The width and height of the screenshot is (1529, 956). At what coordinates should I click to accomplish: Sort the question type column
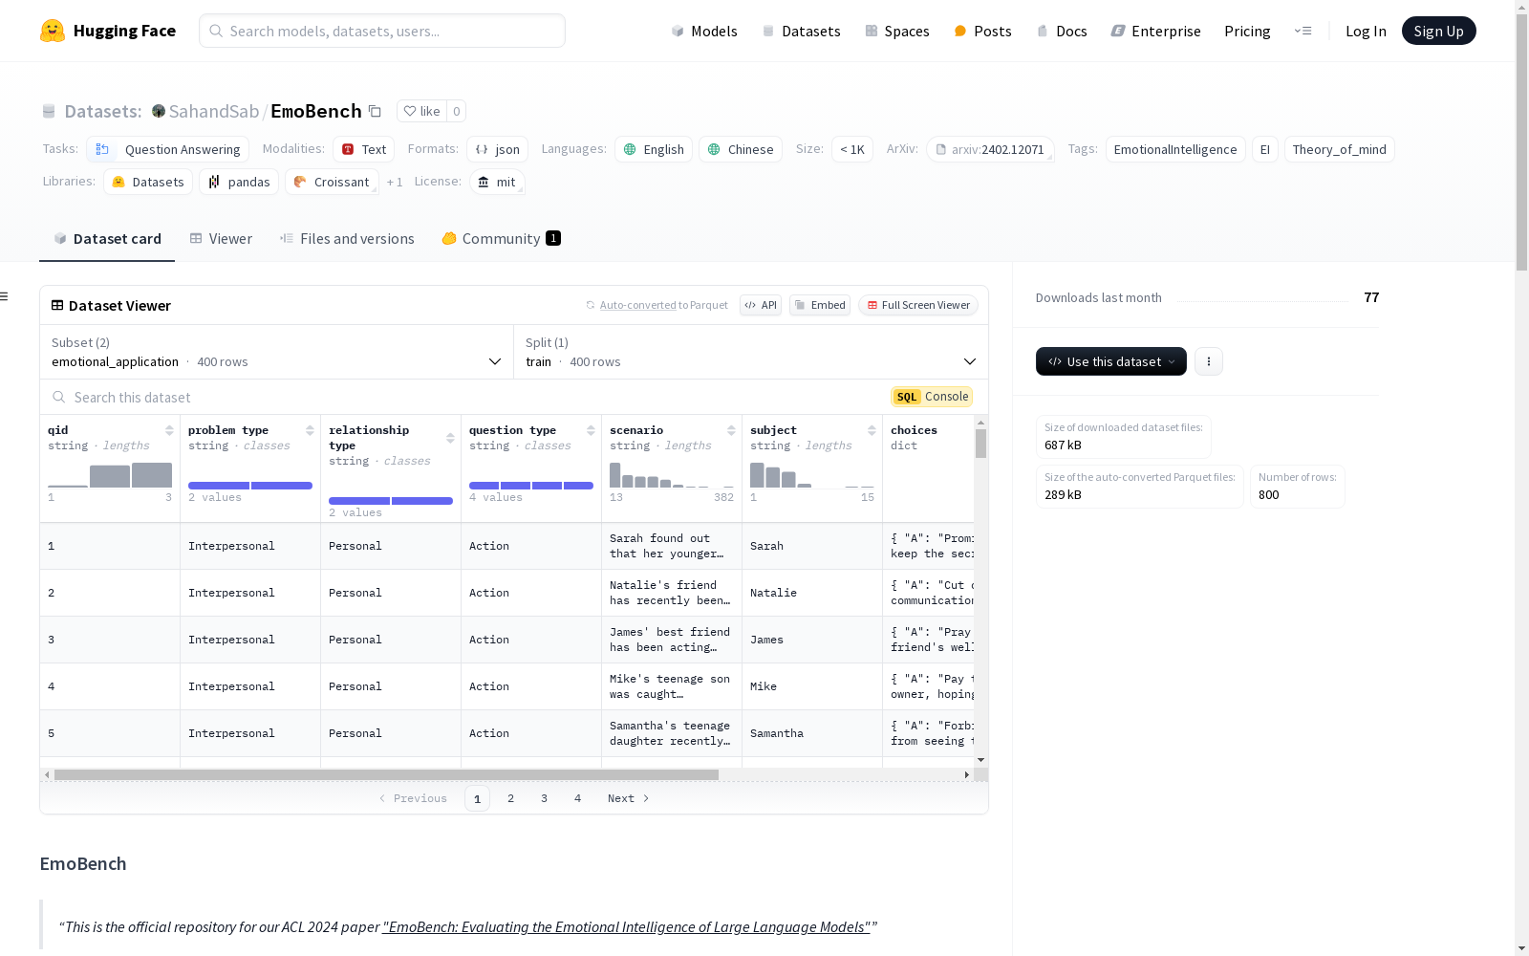coord(591,430)
